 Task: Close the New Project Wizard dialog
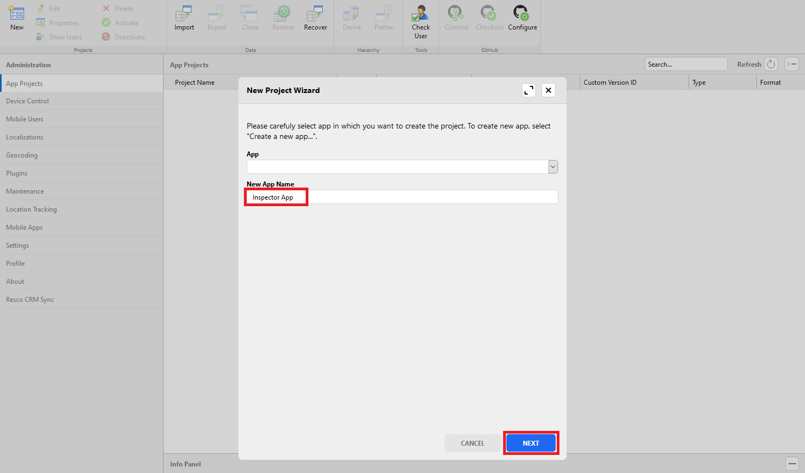[x=549, y=90]
